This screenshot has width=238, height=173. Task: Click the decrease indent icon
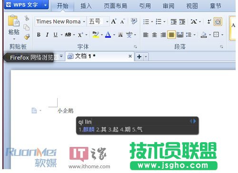174,22
